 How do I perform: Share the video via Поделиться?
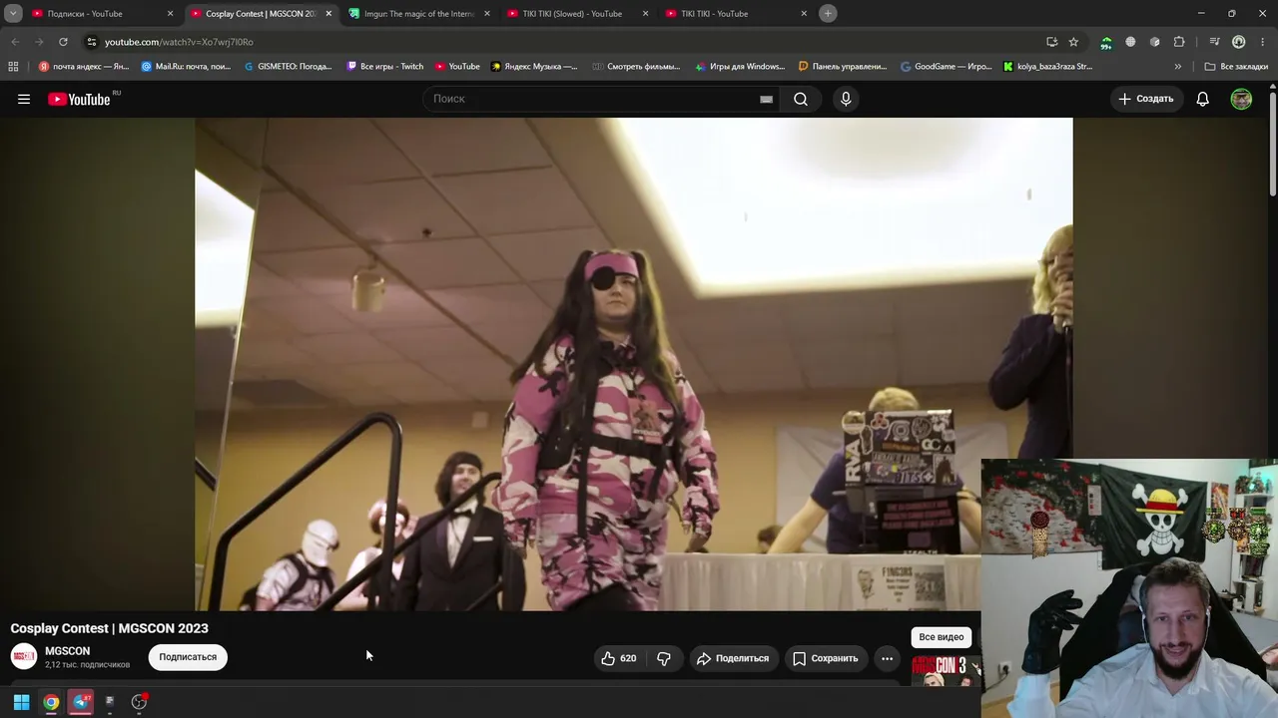pos(733,658)
